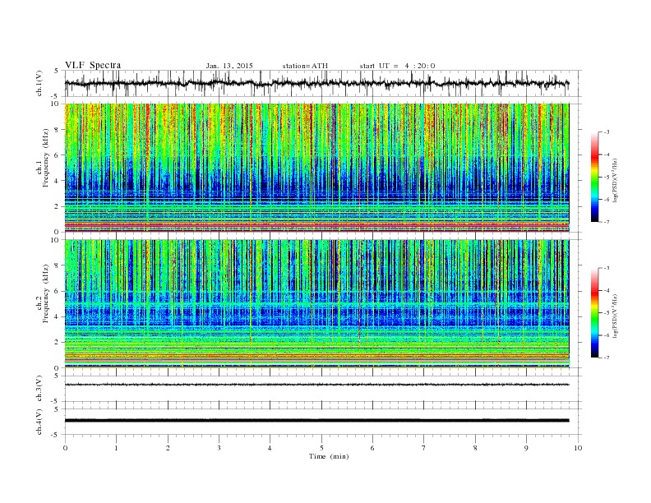Click the ch.2 frequency tick label "2"
651x503 pixels.
[x=57, y=343]
